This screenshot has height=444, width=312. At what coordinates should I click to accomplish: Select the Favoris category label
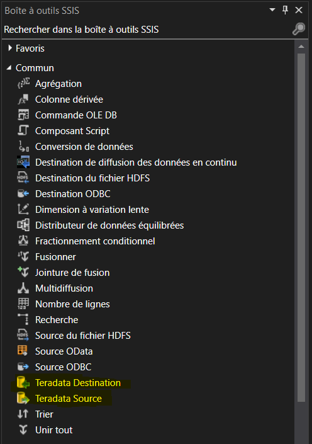(30, 48)
